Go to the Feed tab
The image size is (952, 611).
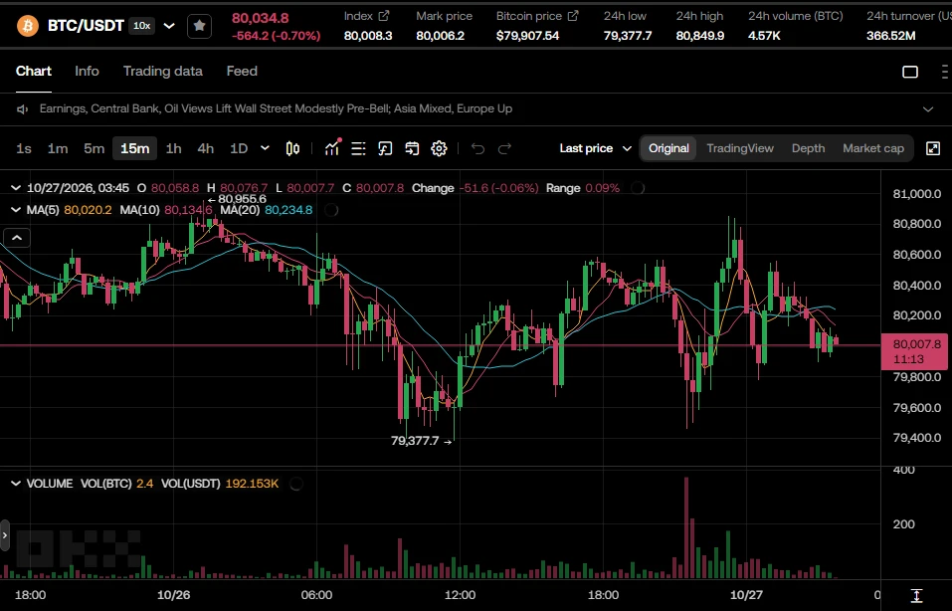242,72
